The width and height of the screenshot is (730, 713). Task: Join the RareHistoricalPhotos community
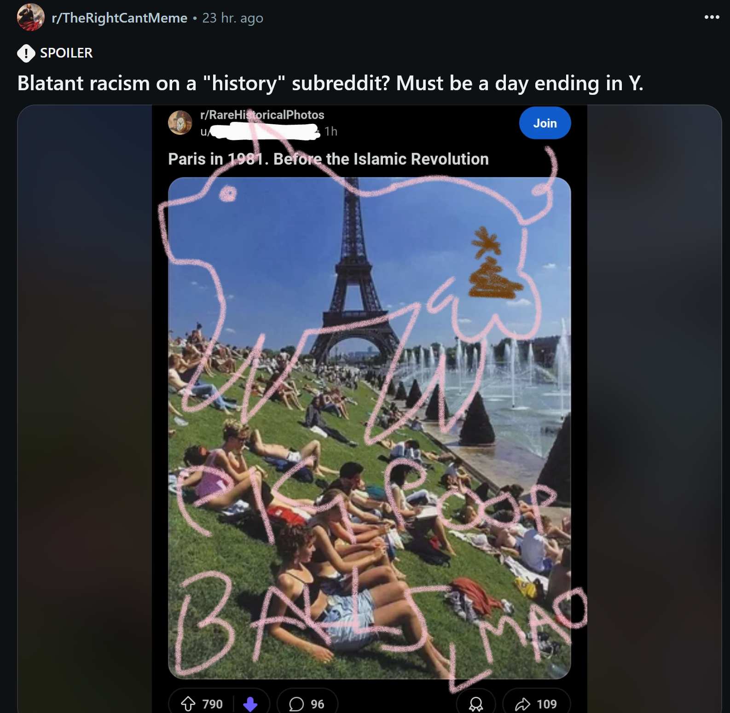point(545,123)
